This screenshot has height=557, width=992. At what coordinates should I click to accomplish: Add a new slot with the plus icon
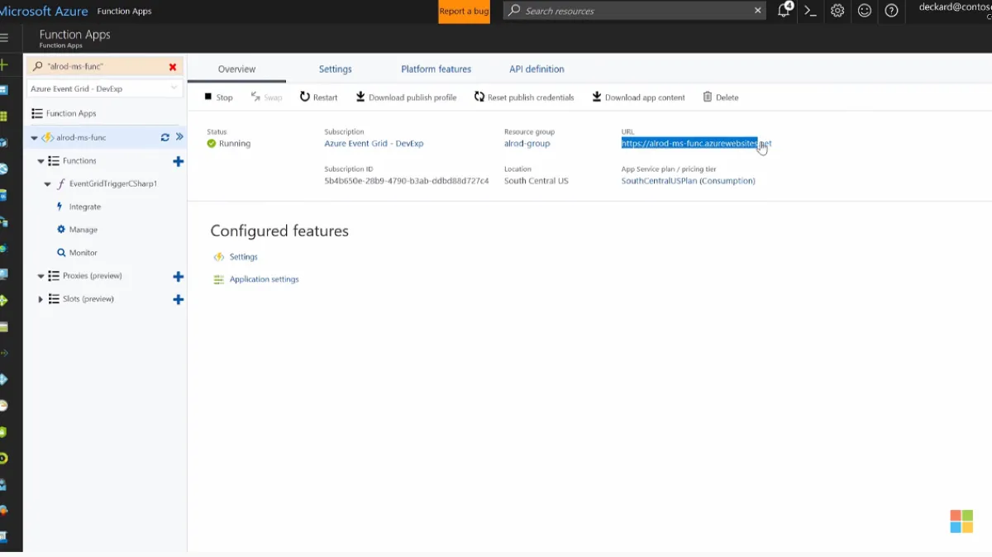pos(178,299)
